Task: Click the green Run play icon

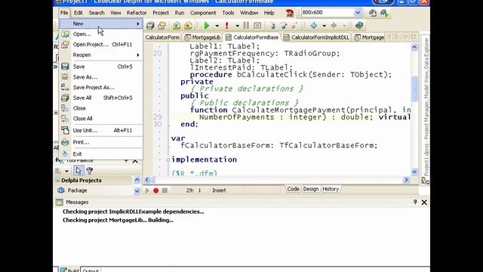Action: pyautogui.click(x=207, y=26)
